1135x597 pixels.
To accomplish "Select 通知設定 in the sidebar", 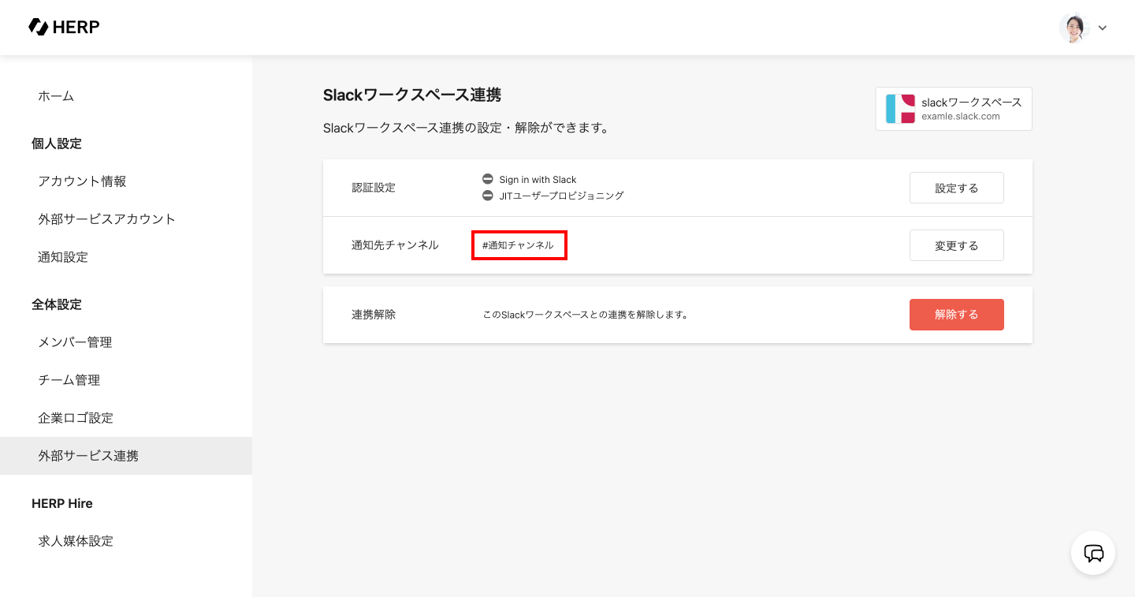I will coord(63,257).
